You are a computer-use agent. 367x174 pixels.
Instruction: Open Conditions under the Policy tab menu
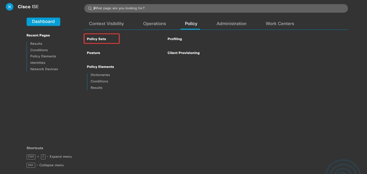tap(99, 81)
